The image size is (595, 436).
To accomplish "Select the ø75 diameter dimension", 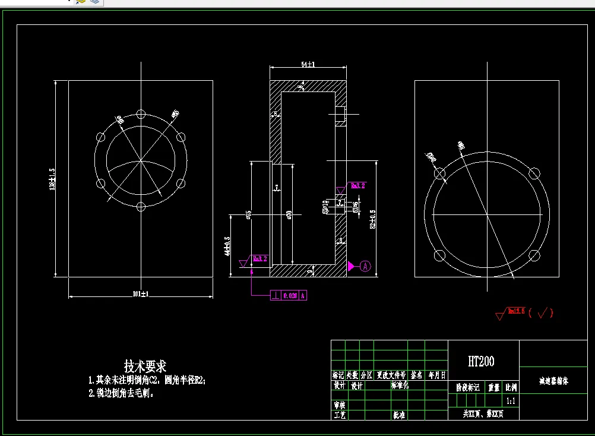I will [x=249, y=215].
